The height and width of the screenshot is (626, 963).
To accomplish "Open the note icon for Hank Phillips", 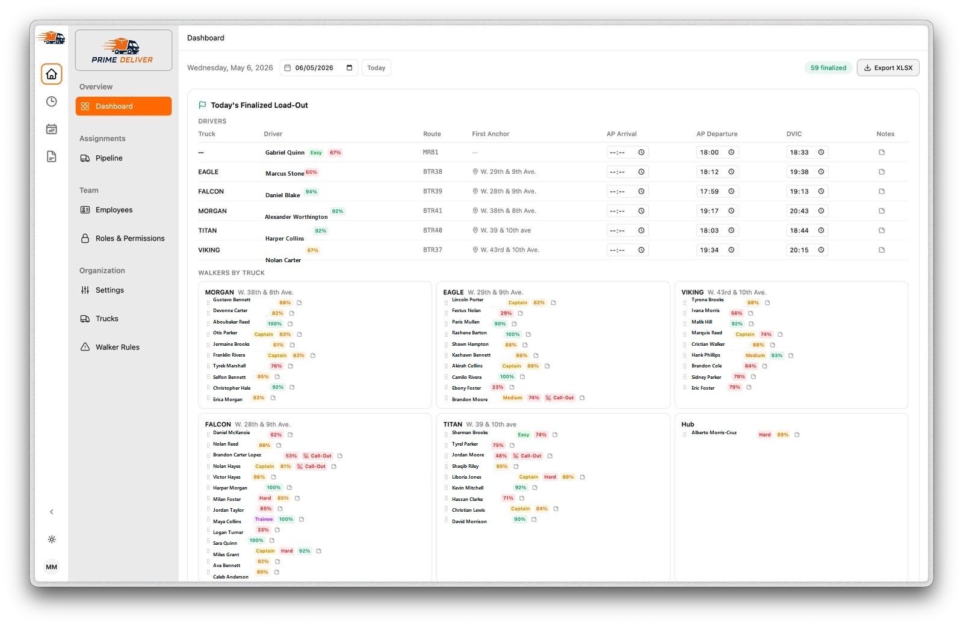I will (x=791, y=355).
